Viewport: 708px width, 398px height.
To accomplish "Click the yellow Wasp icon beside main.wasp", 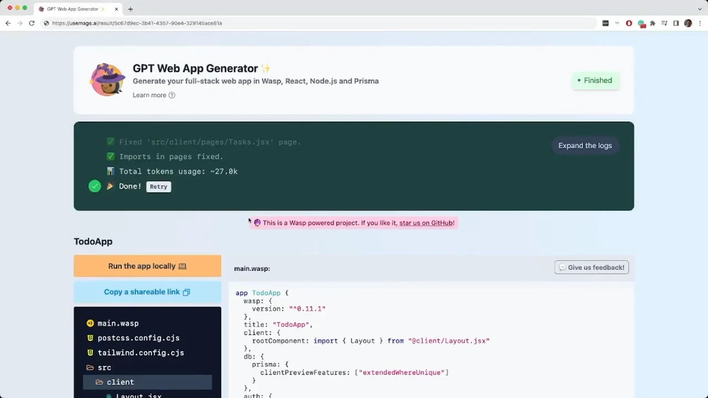I will point(90,323).
